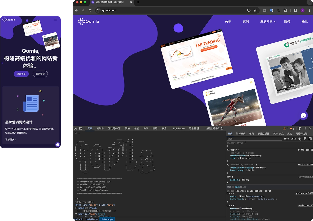This screenshot has width=313, height=221.
Task: Open the 安全 DevTools tab
Action: point(164,128)
